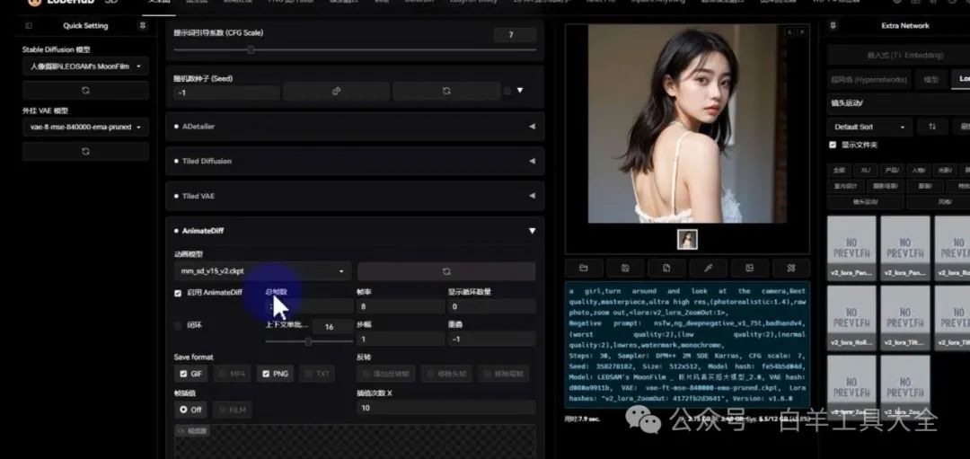Refresh the AnimateDiff motion model list
The image size is (970, 459).
[x=446, y=271]
